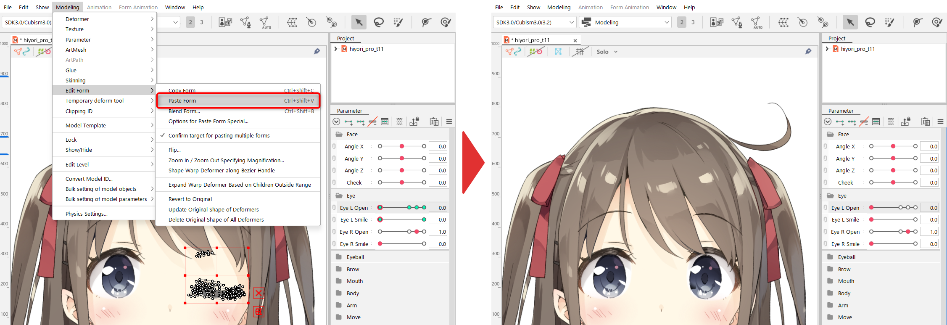This screenshot has width=947, height=325.
Task: Choose the Brush selection tool in right toolbar
Action: (889, 22)
